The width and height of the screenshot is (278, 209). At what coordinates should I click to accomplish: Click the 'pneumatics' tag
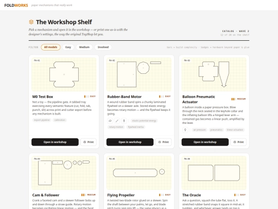click(x=216, y=130)
